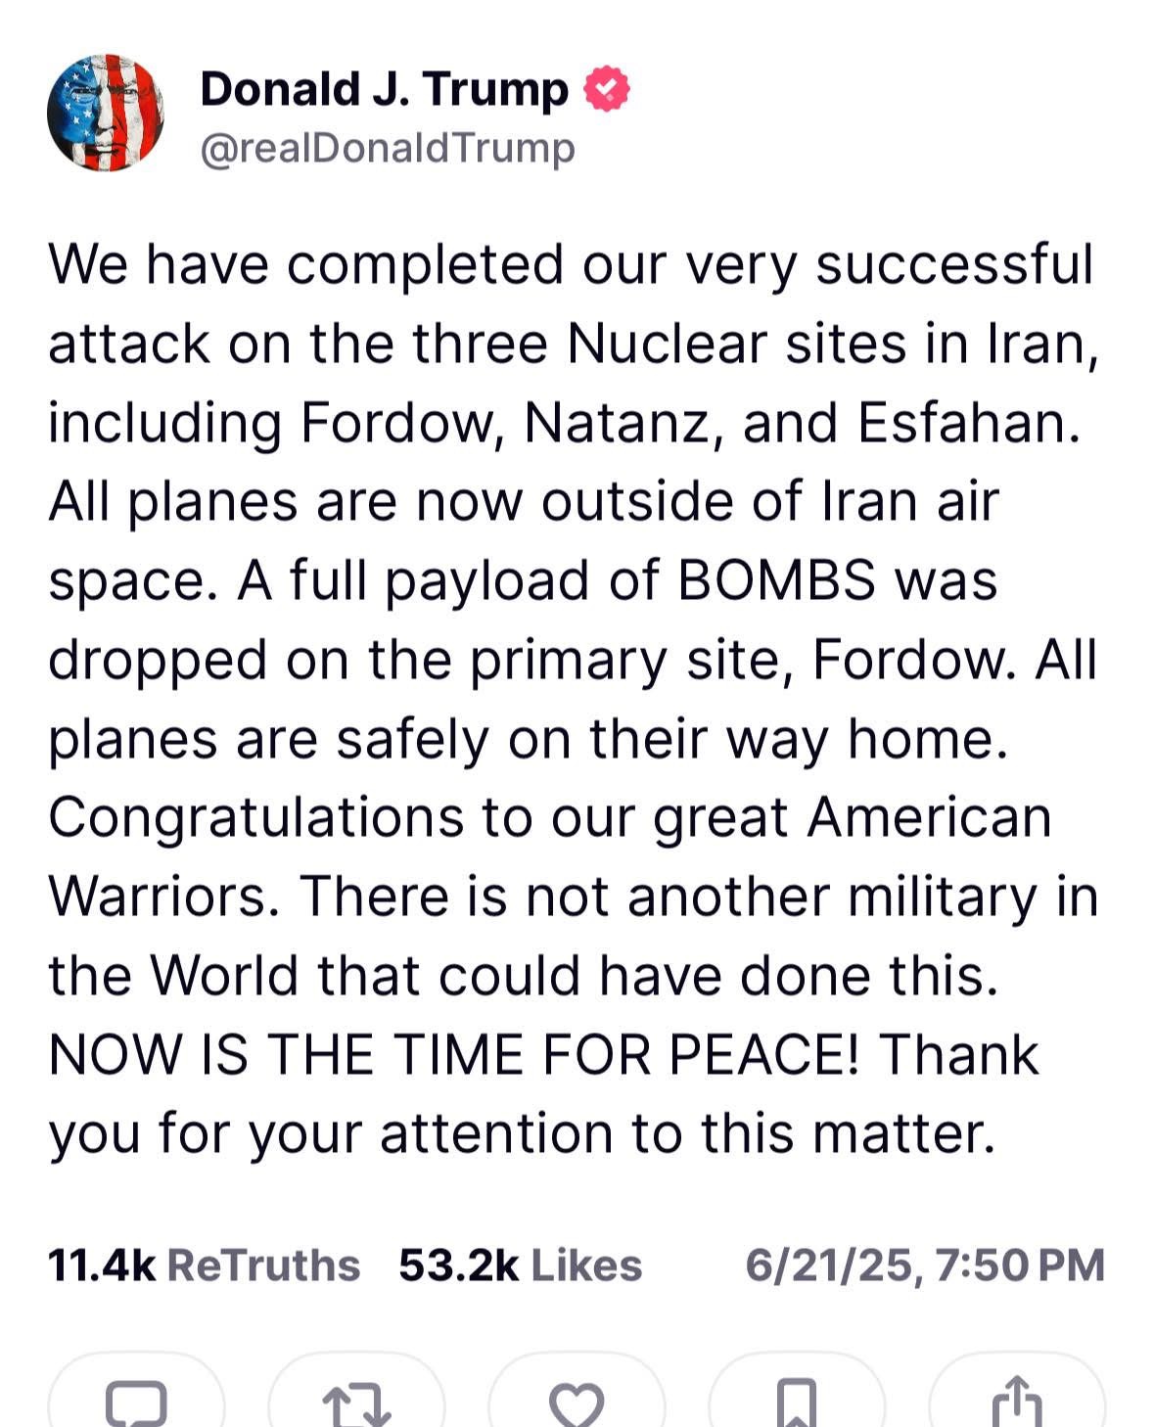Open Donald J. Trump display name
Image resolution: width=1154 pixels, height=1427 pixels.
(384, 89)
